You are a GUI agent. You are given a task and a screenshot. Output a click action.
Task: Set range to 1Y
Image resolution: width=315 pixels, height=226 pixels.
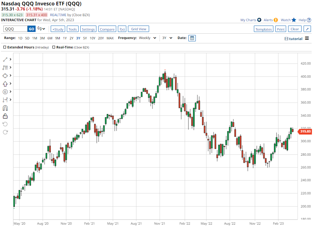65,38
